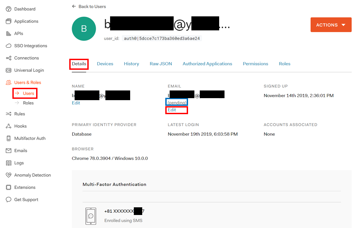Open Connections via its share icon
The height and width of the screenshot is (228, 355).
pyautogui.click(x=8, y=58)
